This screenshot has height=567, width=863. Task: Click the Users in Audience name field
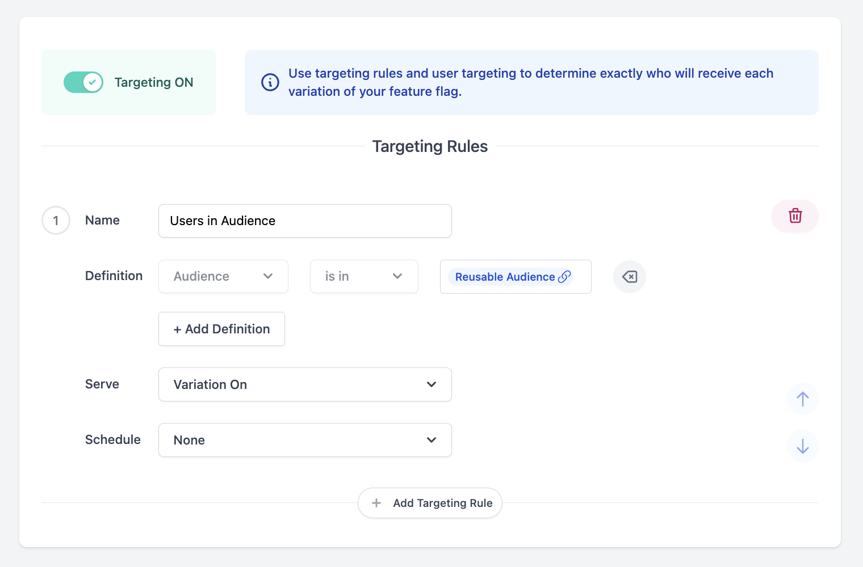(x=305, y=221)
